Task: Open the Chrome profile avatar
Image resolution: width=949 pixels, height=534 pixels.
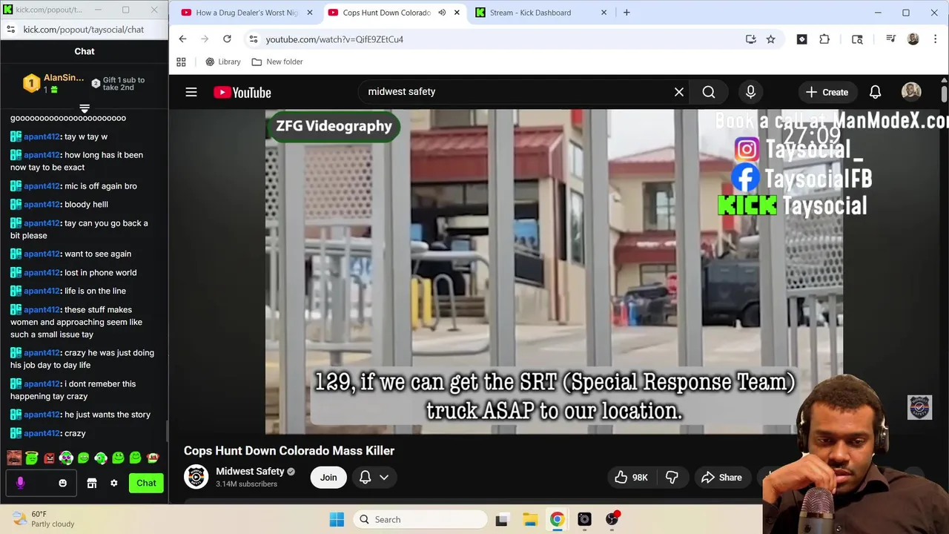Action: [x=913, y=39]
